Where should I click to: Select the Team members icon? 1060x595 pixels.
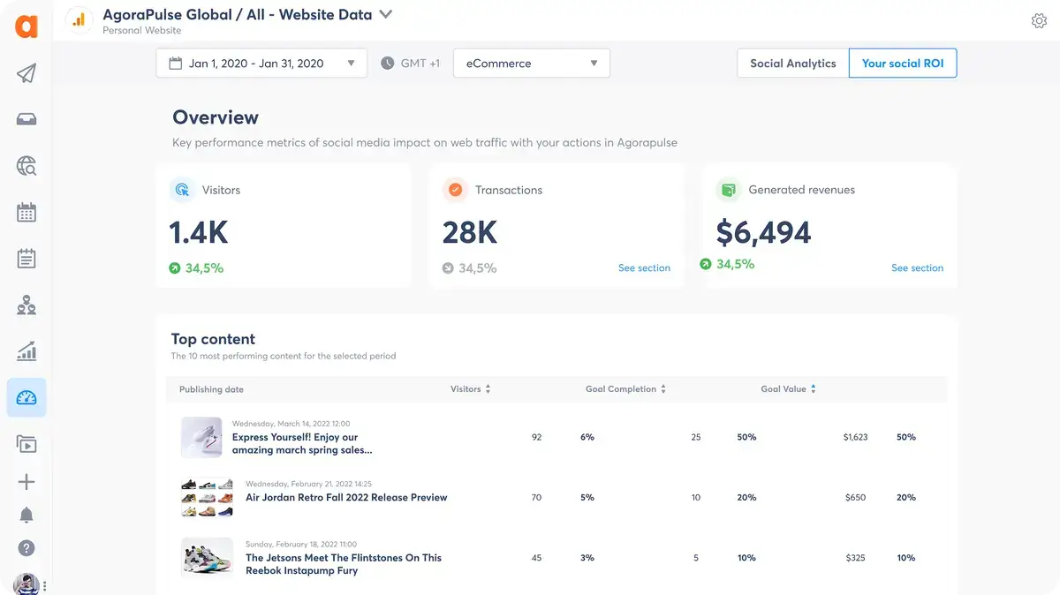[26, 305]
